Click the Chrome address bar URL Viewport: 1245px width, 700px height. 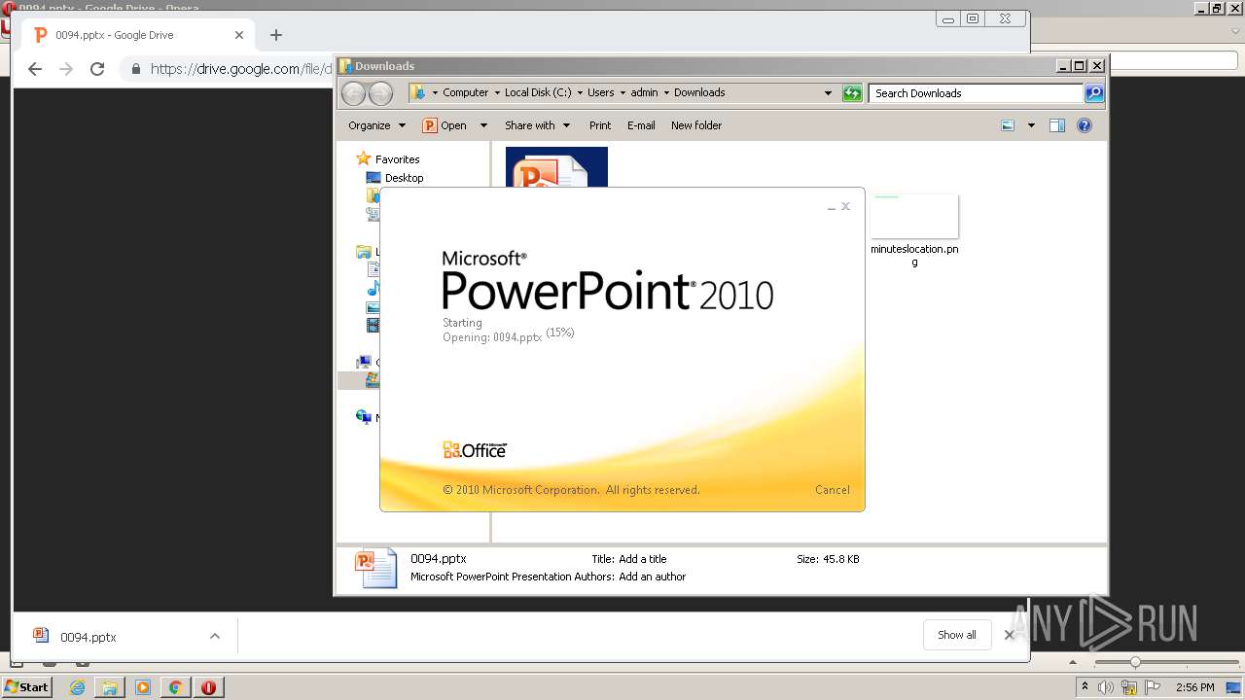tap(240, 69)
